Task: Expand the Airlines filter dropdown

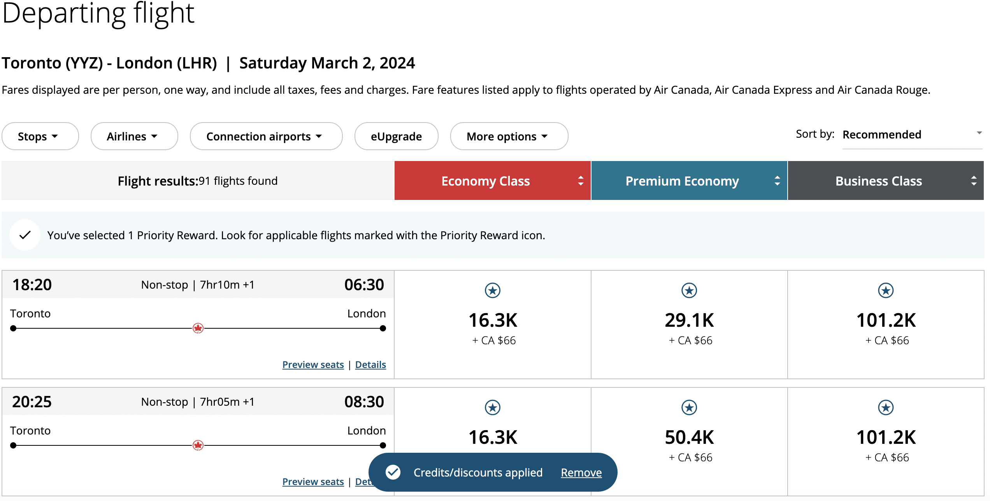Action: [134, 137]
